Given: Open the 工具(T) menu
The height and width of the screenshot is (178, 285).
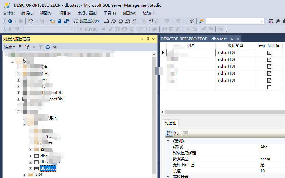Looking at the screenshot, I should pos(110,13).
